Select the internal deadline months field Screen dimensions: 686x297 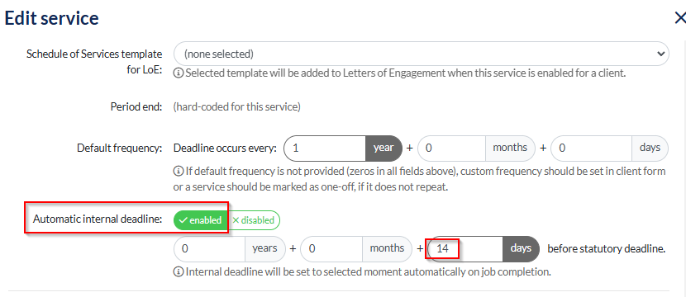coord(331,249)
